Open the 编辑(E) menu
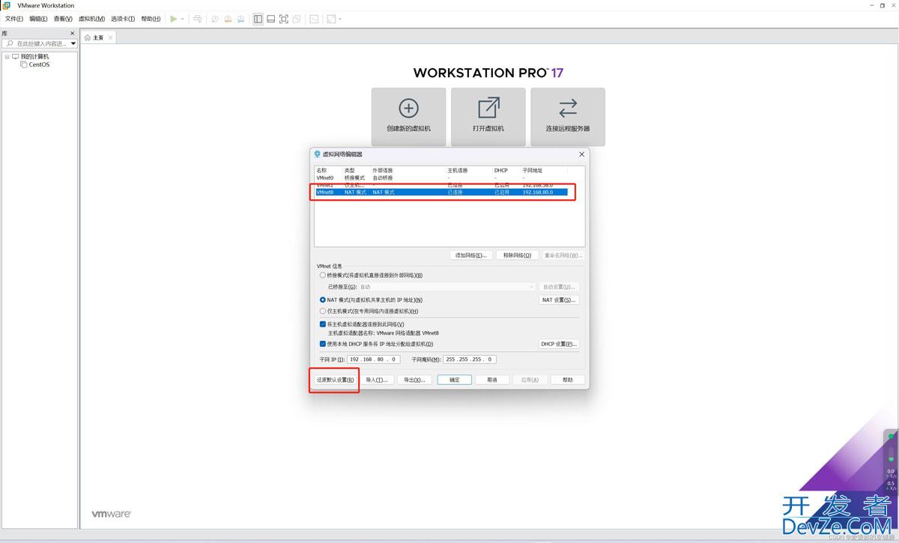 [x=38, y=19]
